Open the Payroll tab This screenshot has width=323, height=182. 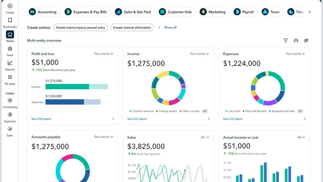(x=244, y=12)
